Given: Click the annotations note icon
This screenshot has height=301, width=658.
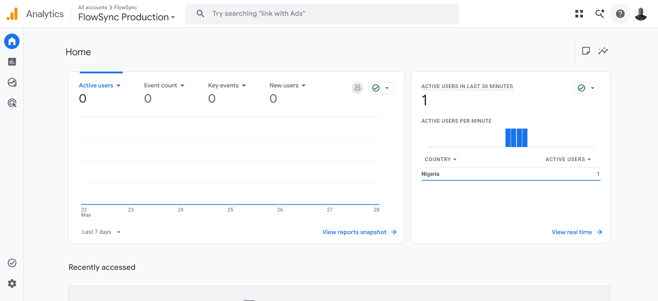Looking at the screenshot, I should pos(586,51).
